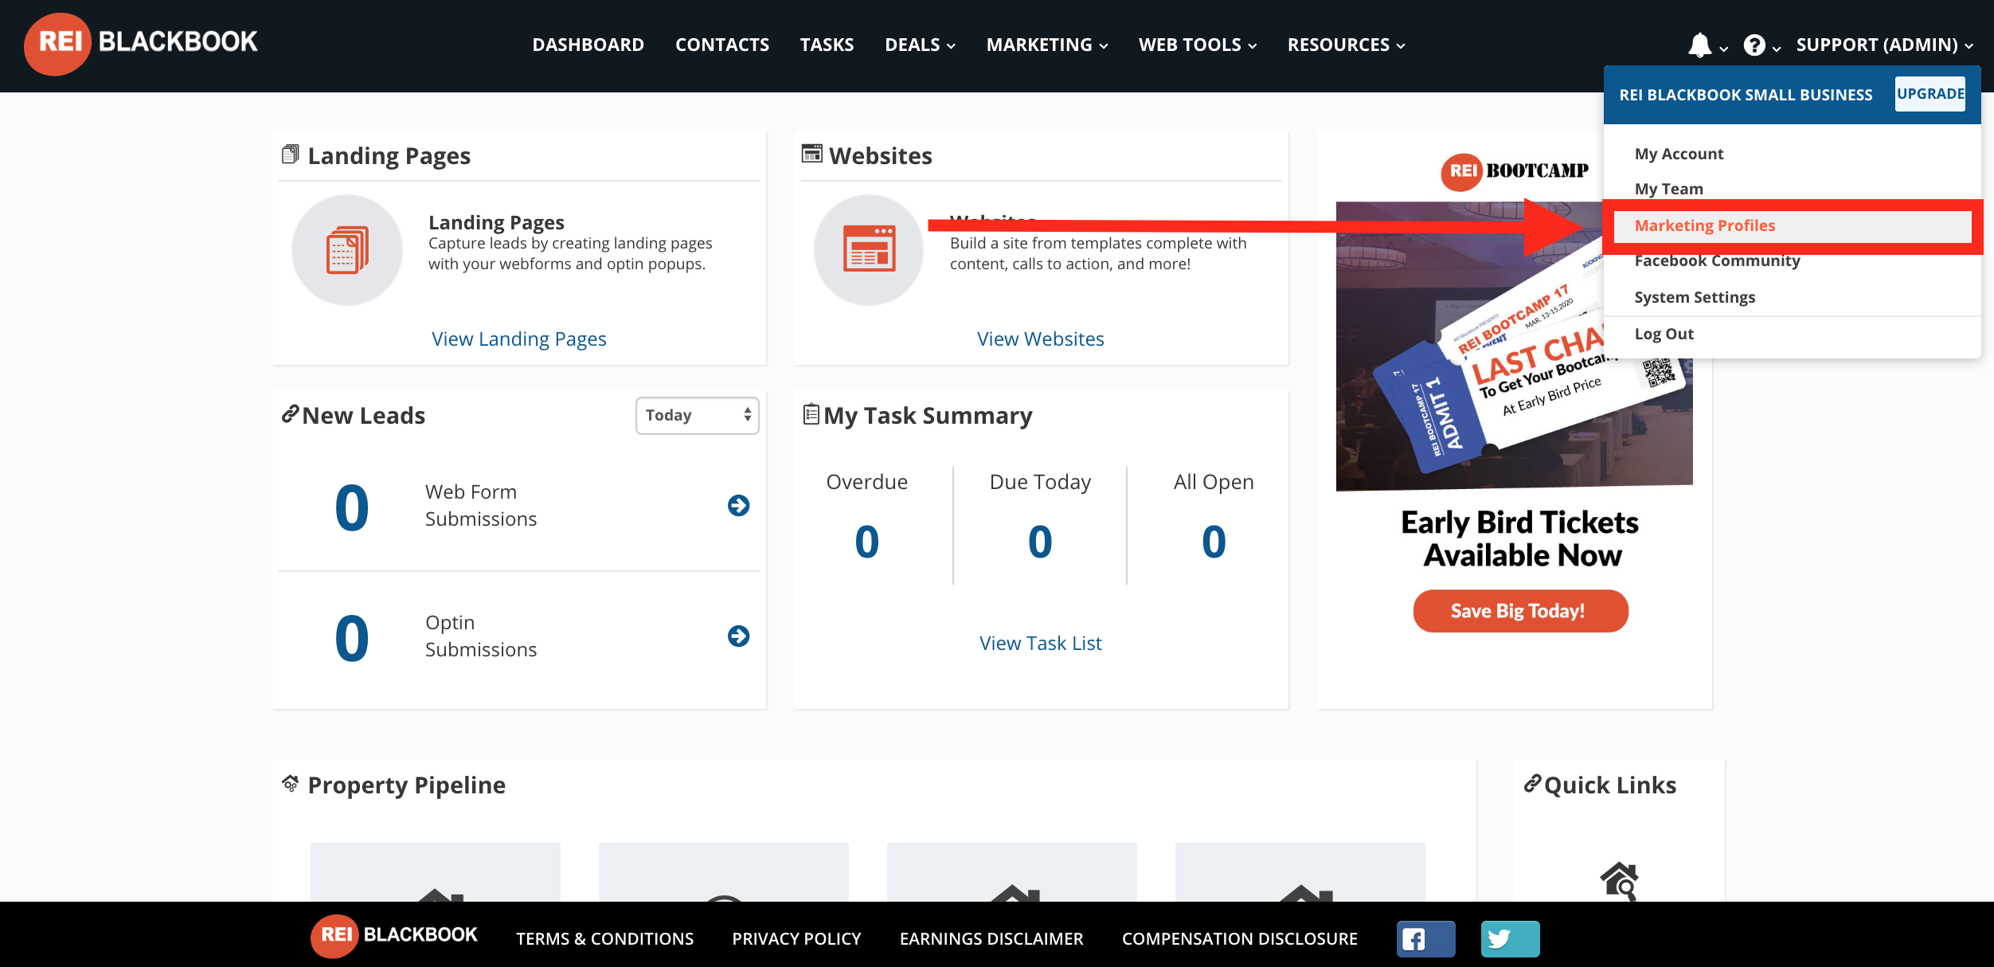This screenshot has height=967, width=1994.
Task: Collapse the Support (Admin) account menu
Action: (1884, 45)
